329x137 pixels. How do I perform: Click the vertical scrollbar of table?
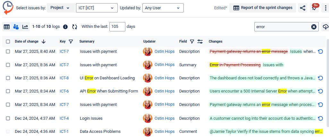(328, 83)
